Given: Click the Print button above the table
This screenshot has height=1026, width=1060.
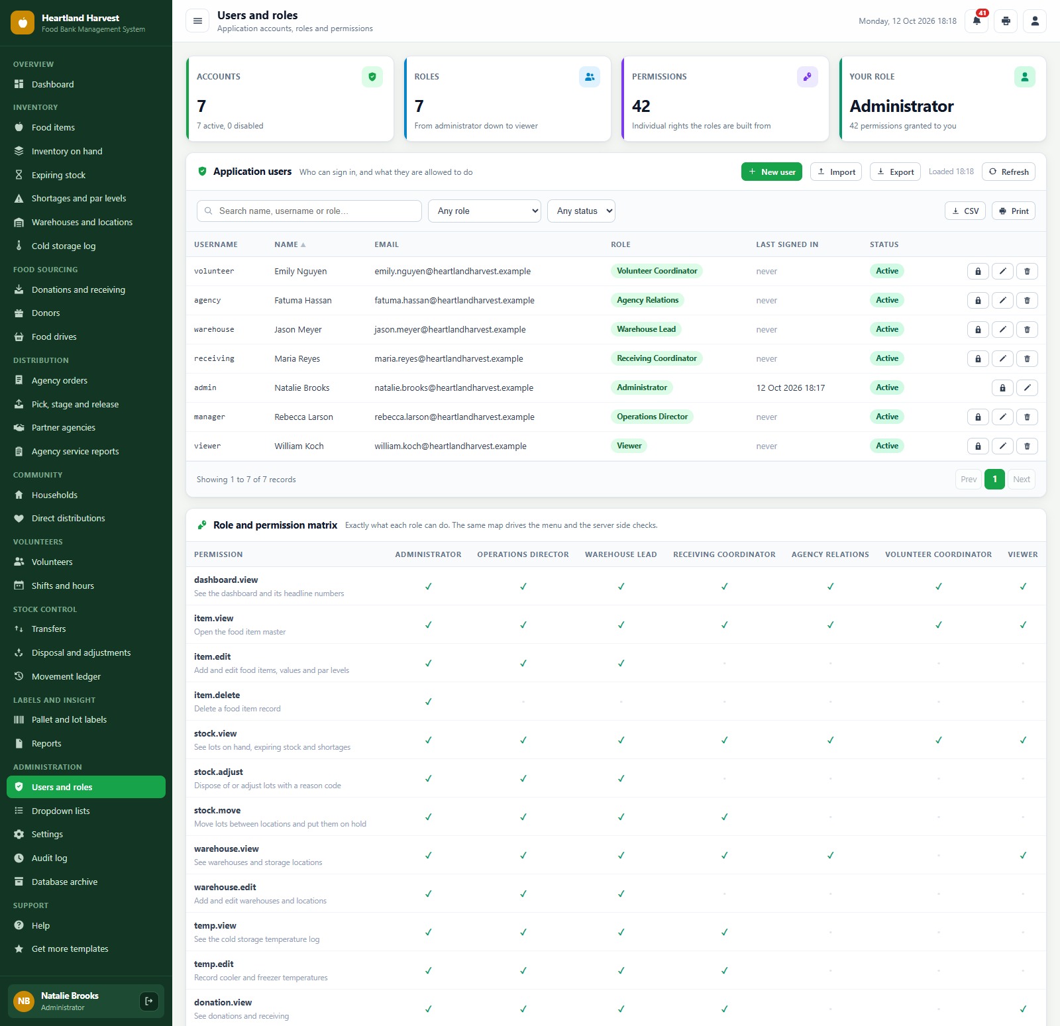Looking at the screenshot, I should (1014, 211).
